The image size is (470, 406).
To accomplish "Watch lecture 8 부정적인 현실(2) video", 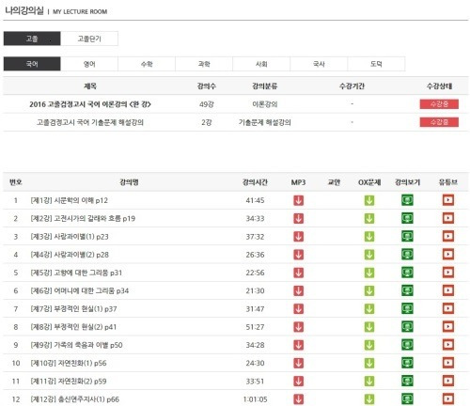I will pyautogui.click(x=407, y=327).
